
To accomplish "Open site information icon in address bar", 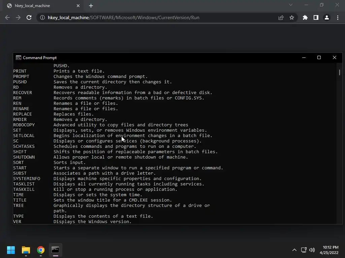I will [x=42, y=17].
